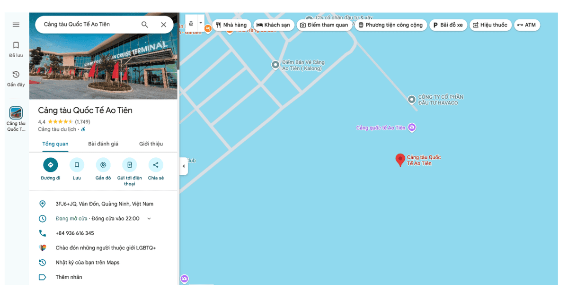
Task: Click the Maps timeline history icon
Action: [43, 263]
